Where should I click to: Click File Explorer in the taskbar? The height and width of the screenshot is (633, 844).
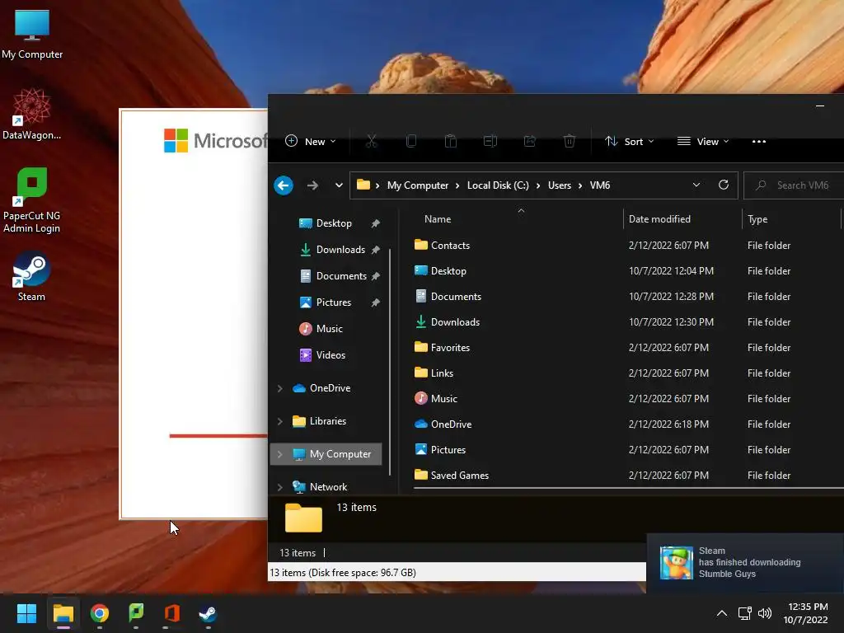[x=63, y=613]
